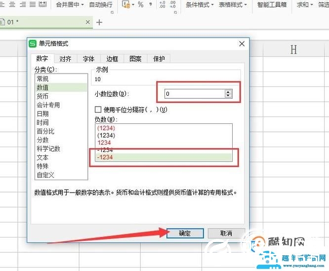Close the 单元格格式 dialog

coord(242,44)
